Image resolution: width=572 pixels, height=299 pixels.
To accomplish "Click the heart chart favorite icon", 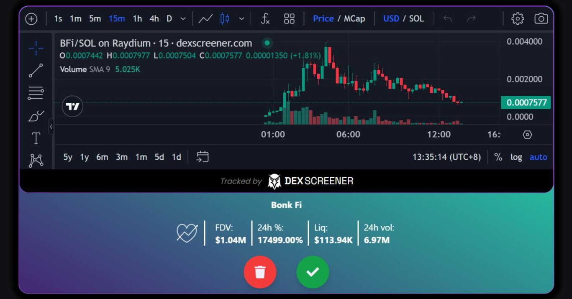I will (x=187, y=233).
